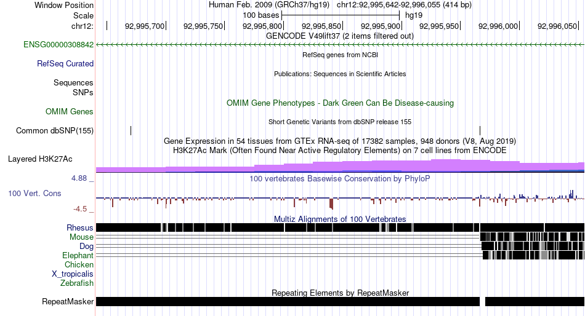The height and width of the screenshot is (316, 585).
Task: Select the Dog alignment label
Action: coord(86,247)
